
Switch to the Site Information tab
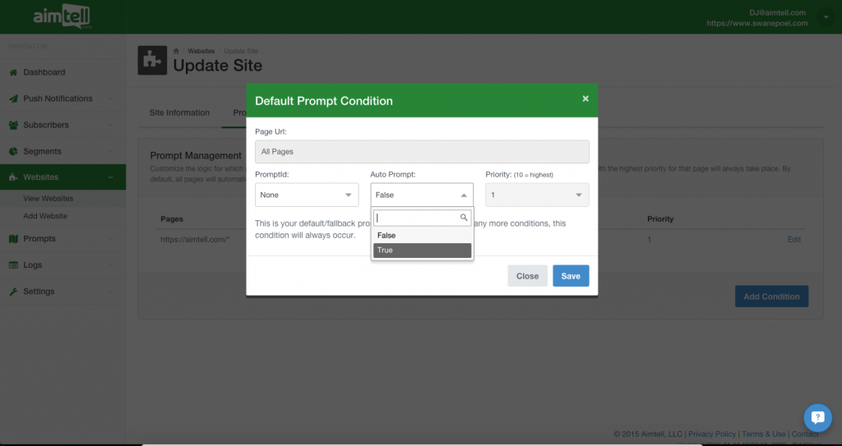pyautogui.click(x=179, y=113)
